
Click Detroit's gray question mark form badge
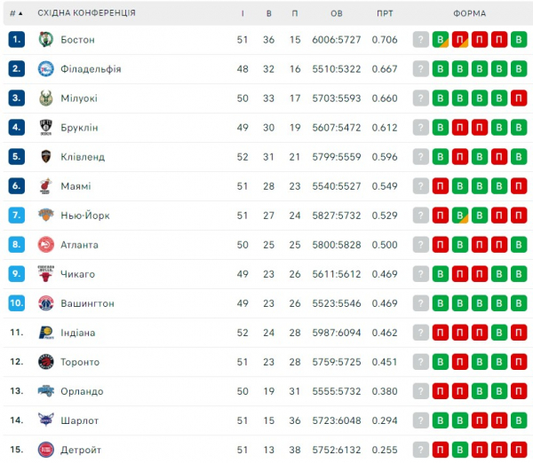tap(421, 450)
